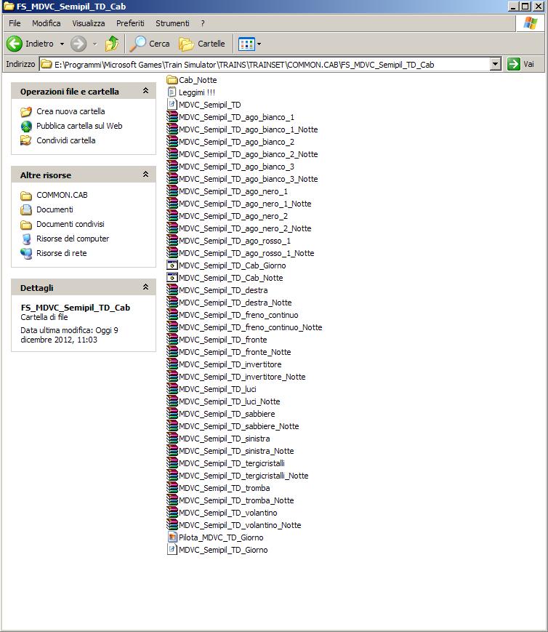This screenshot has width=548, height=632.
Task: Select file name MDVC_Semipil_TD_ago_rosso_1_Notte
Action: (x=246, y=253)
